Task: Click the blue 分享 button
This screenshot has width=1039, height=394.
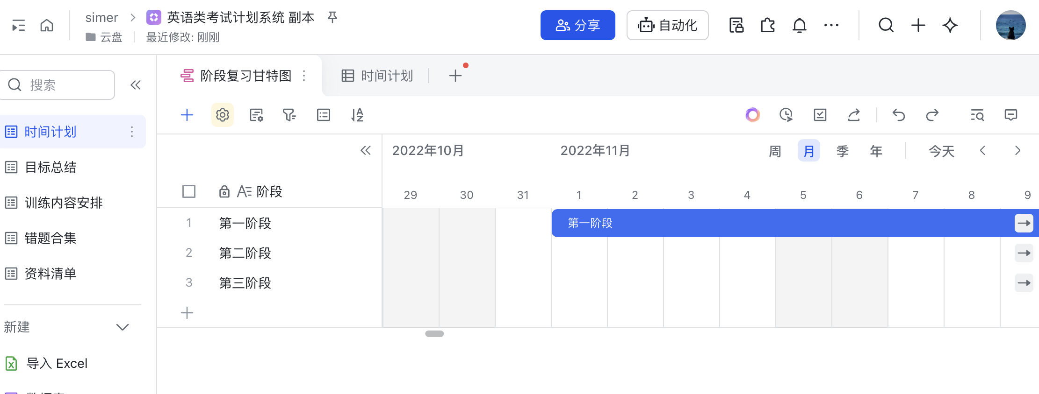Action: 577,25
